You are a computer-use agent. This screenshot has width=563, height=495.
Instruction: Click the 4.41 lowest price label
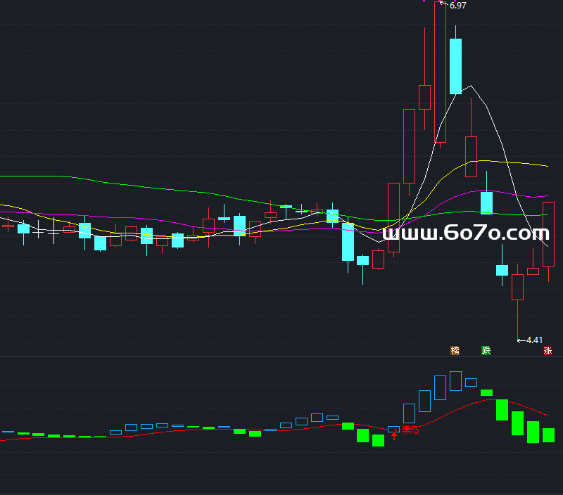point(534,340)
